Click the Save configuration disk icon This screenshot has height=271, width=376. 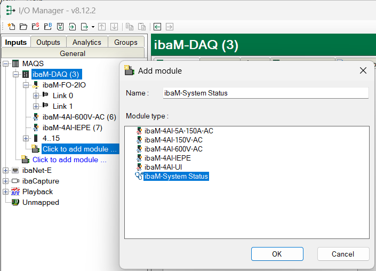(60, 27)
